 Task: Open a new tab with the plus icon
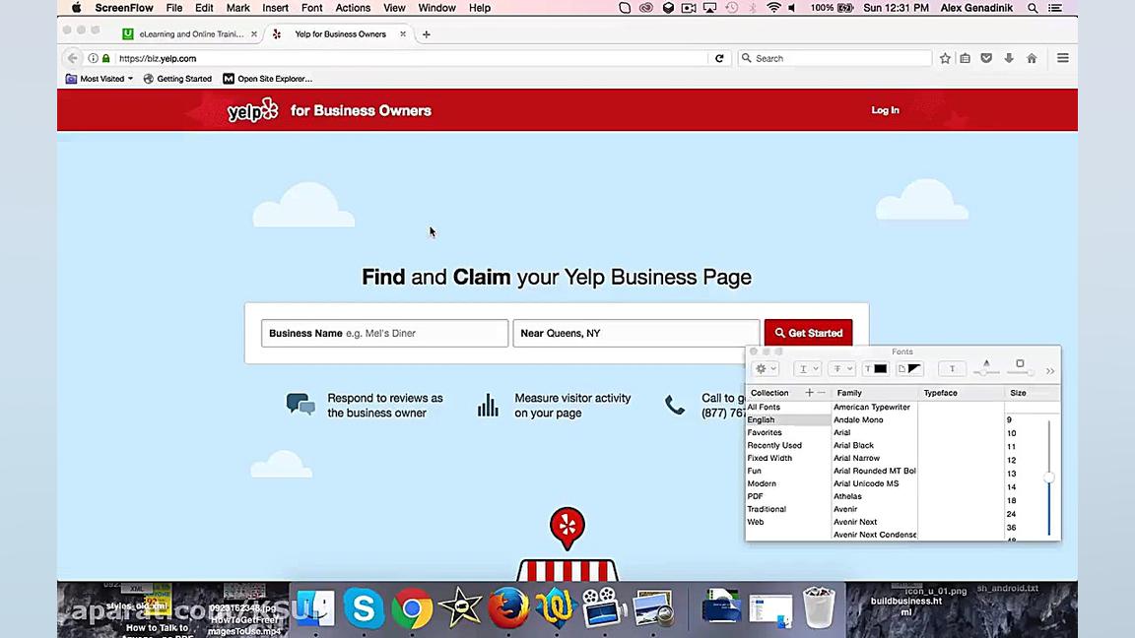pyautogui.click(x=427, y=34)
